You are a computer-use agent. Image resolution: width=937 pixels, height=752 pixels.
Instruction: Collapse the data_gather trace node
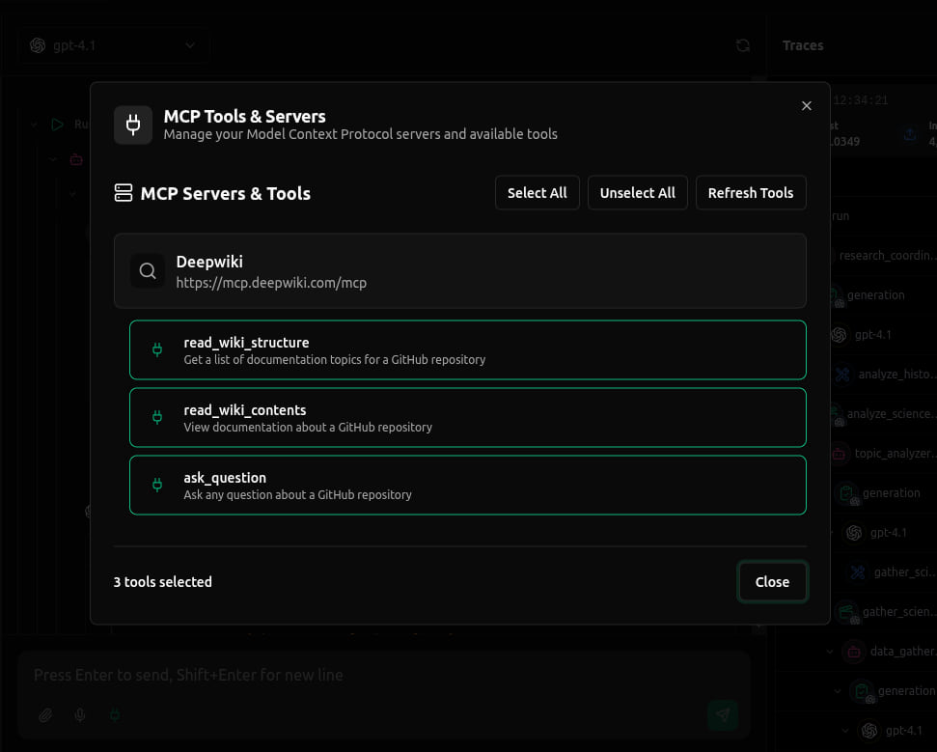(830, 652)
